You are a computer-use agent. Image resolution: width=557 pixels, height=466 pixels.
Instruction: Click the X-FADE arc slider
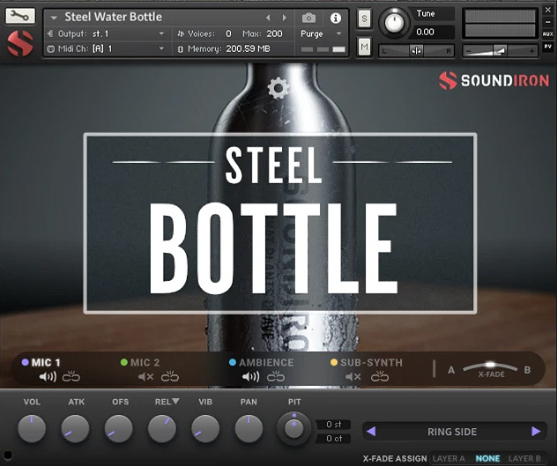tap(490, 367)
